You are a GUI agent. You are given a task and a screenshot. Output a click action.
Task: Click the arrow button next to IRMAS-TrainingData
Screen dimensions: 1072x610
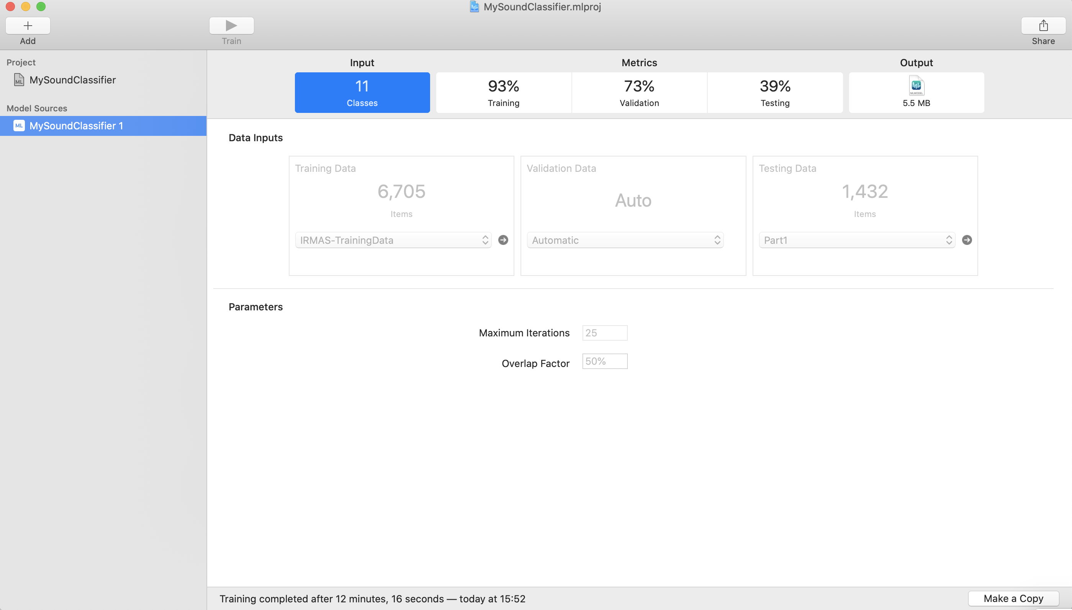[x=502, y=240]
